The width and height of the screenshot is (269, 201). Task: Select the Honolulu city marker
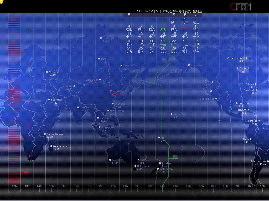tap(172, 114)
